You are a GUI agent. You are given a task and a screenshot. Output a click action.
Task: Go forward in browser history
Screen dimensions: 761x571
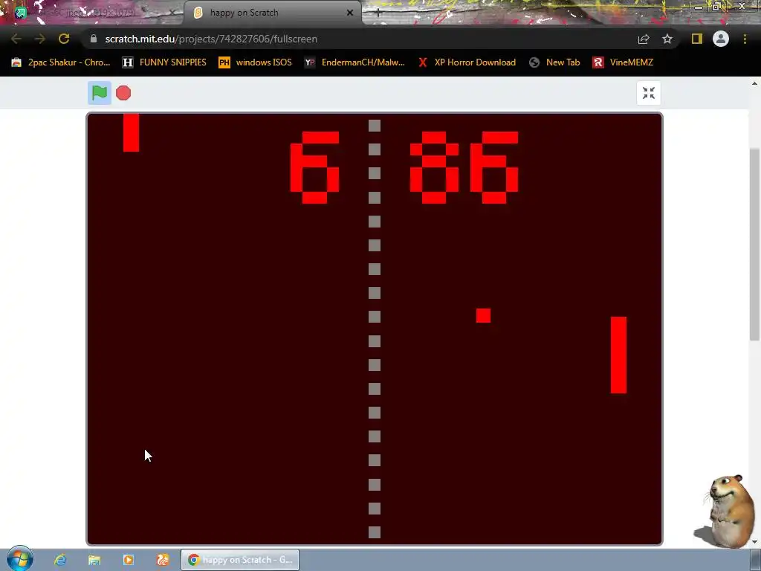(40, 39)
